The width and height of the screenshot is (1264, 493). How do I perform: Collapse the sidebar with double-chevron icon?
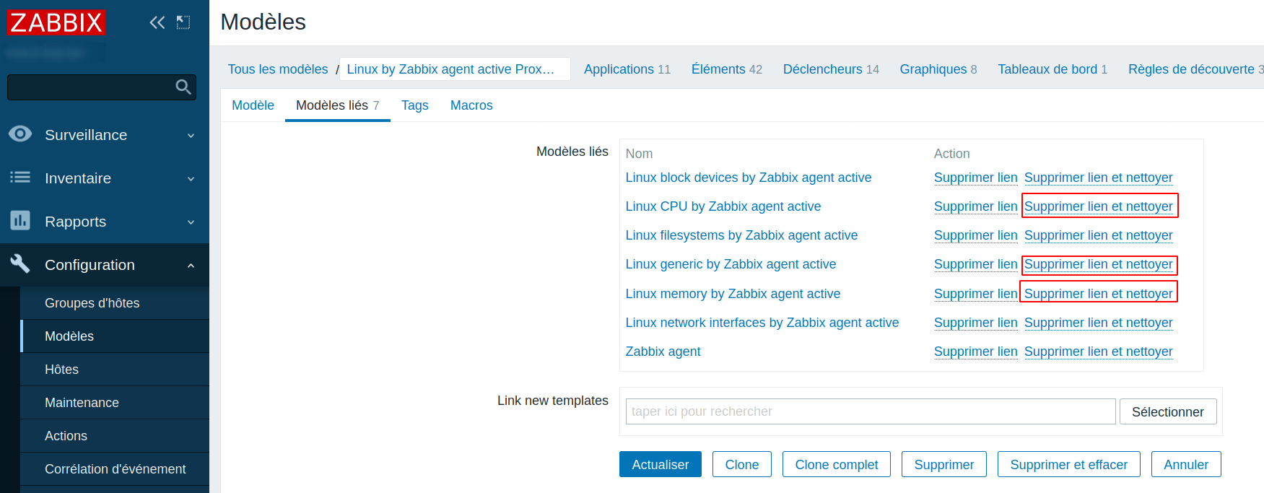pyautogui.click(x=157, y=22)
